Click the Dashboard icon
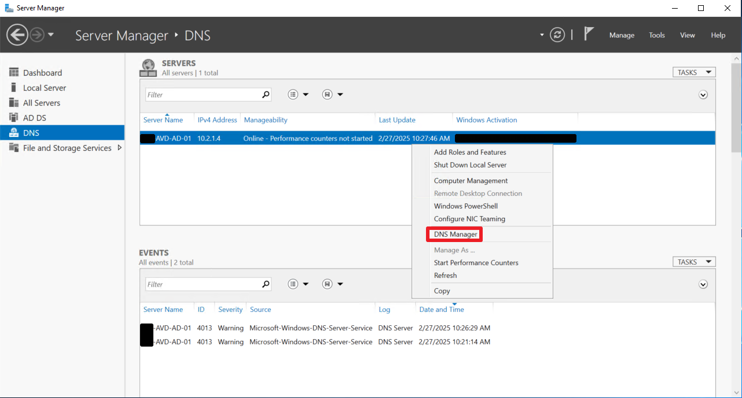 click(x=14, y=72)
